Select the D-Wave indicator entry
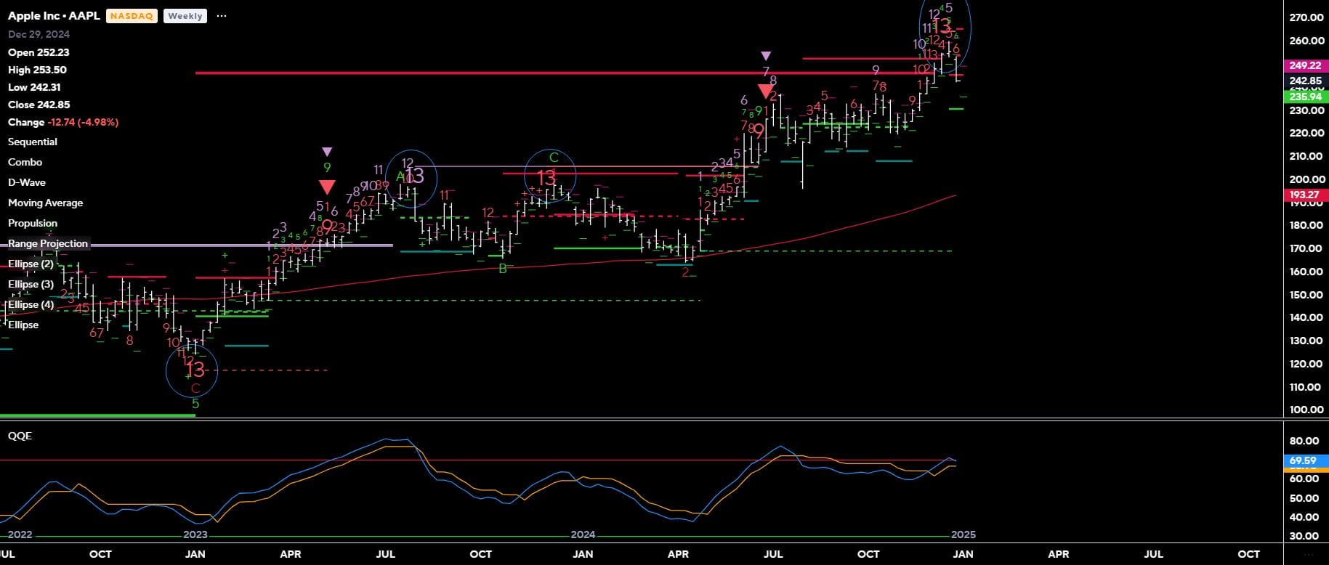This screenshot has height=565, width=1329. 27,182
